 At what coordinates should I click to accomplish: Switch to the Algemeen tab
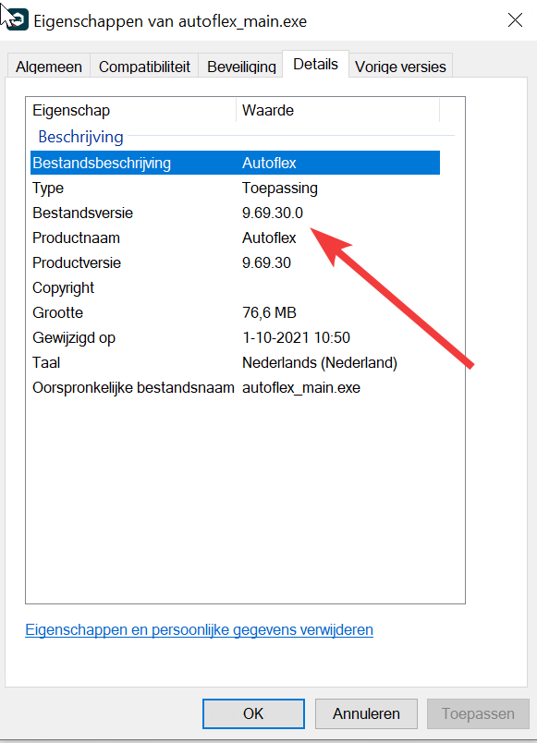click(x=49, y=67)
